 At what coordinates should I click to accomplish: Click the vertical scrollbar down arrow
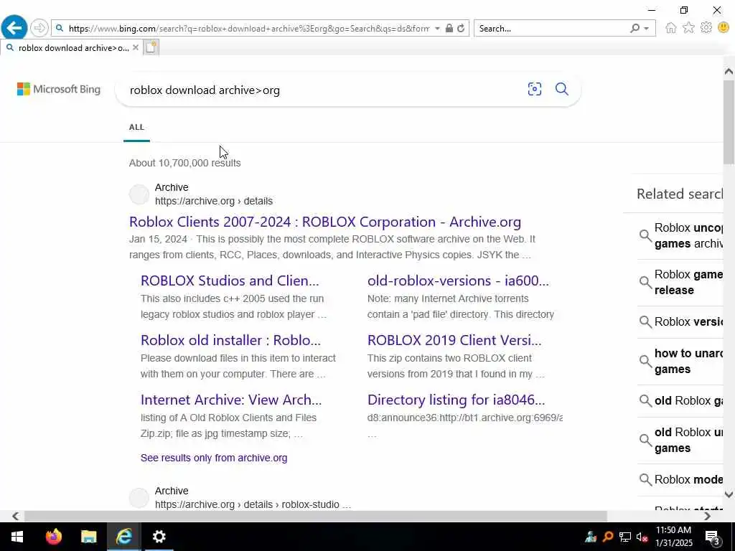click(729, 494)
